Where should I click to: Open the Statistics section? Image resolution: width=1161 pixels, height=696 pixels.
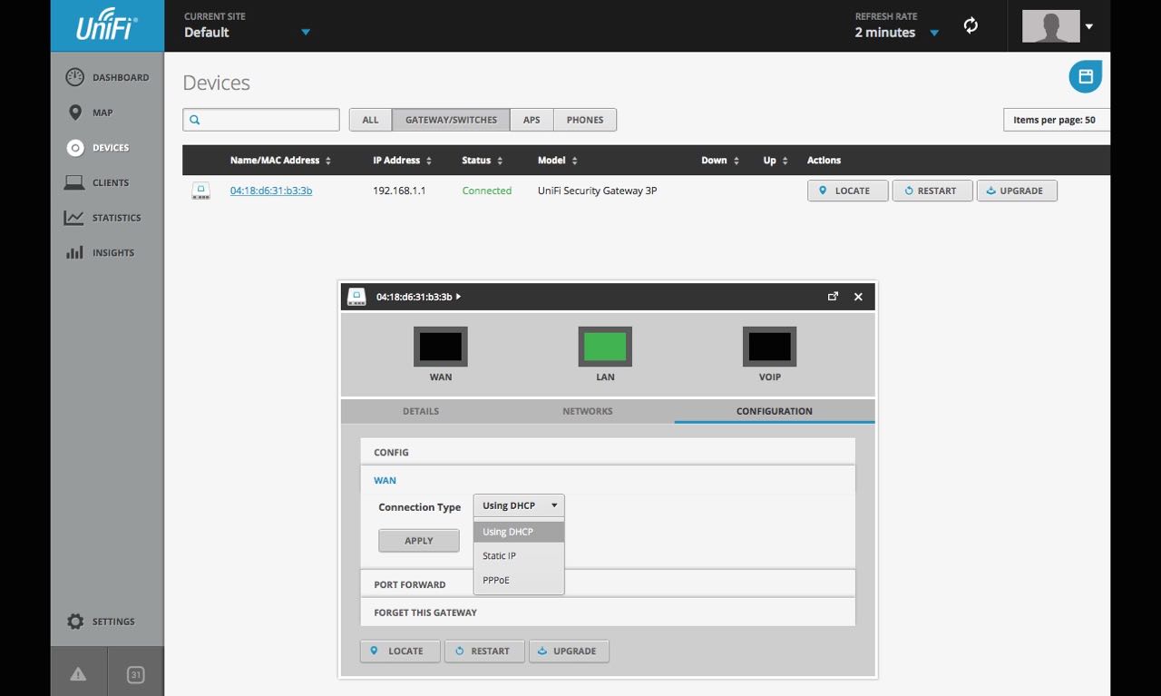coord(75,218)
